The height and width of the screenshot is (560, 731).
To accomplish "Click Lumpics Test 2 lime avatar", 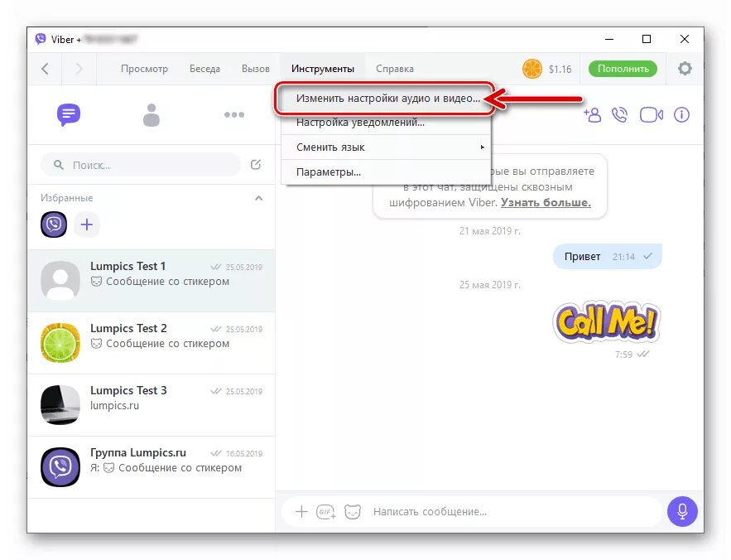I will 60,342.
